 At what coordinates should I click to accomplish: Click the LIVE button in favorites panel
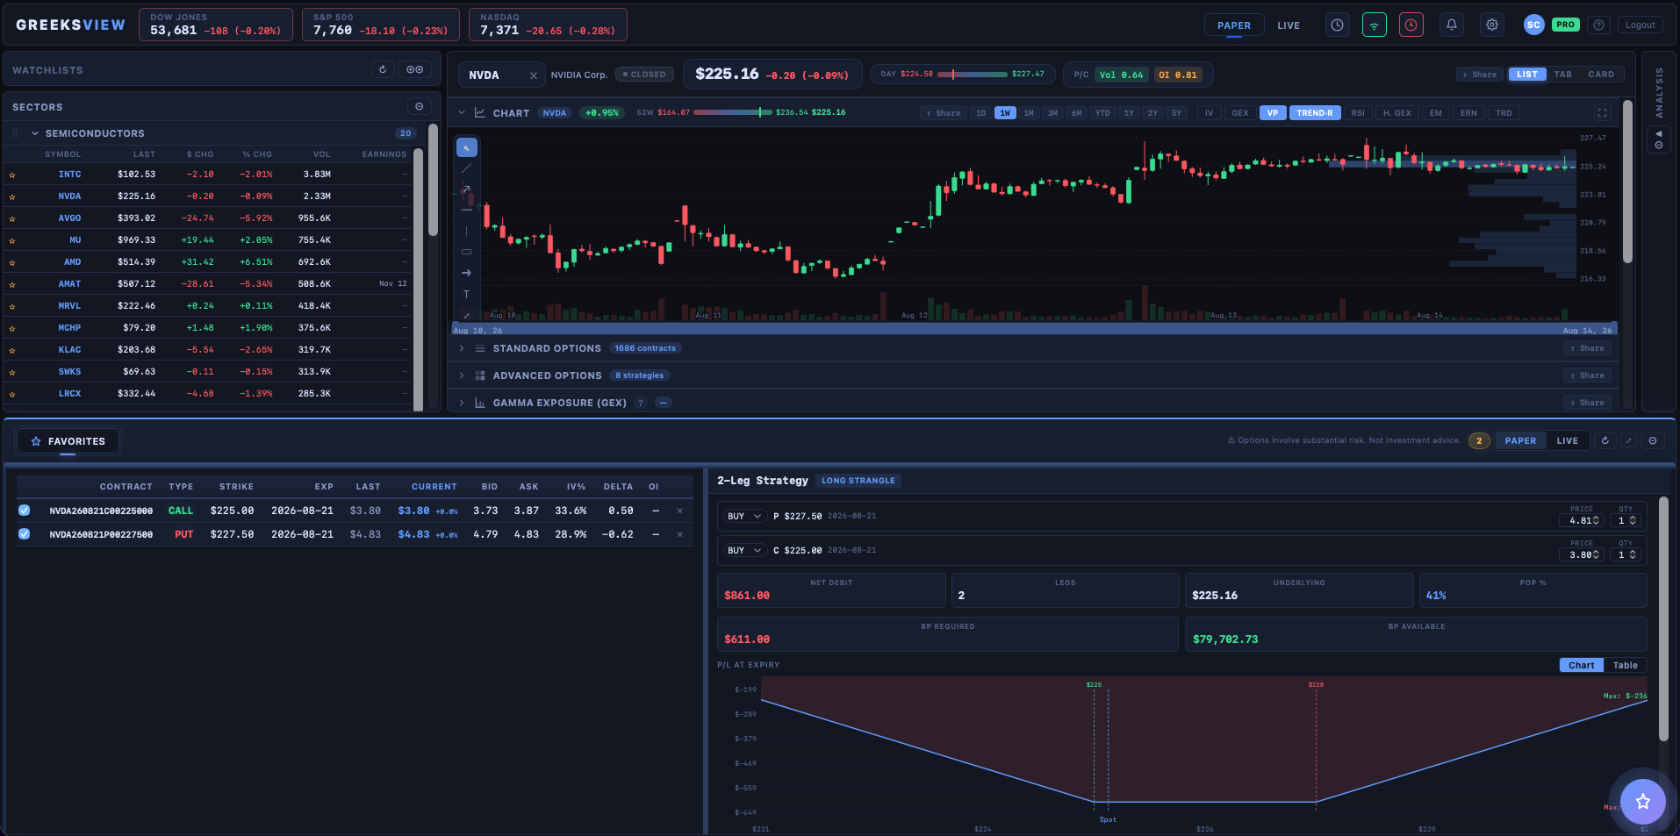[x=1568, y=441]
